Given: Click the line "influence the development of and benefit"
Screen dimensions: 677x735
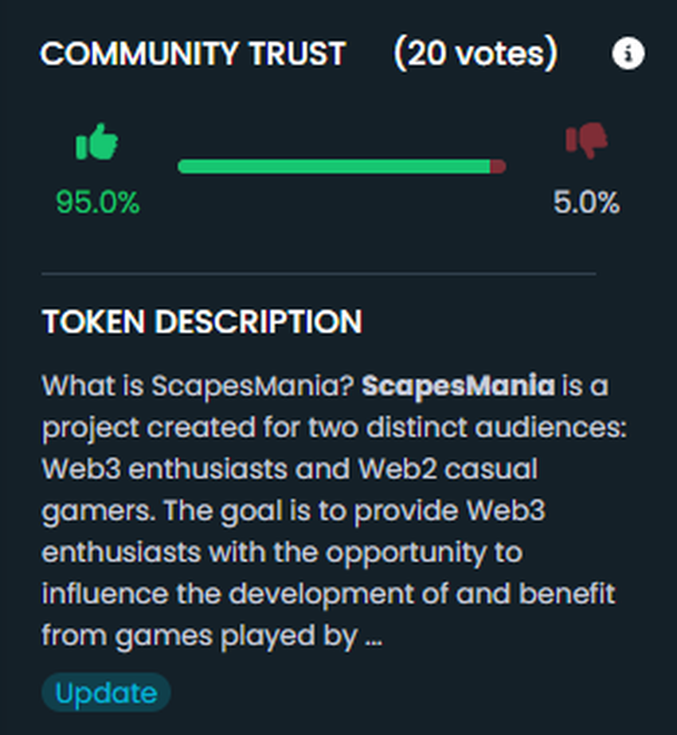Looking at the screenshot, I should (x=328, y=595).
